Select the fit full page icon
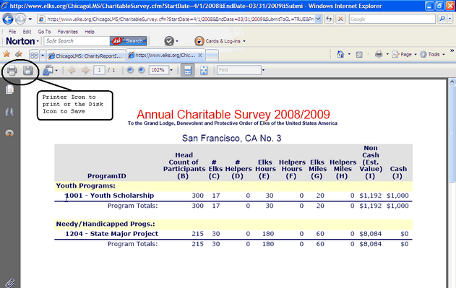The image size is (456, 288). 204,70
